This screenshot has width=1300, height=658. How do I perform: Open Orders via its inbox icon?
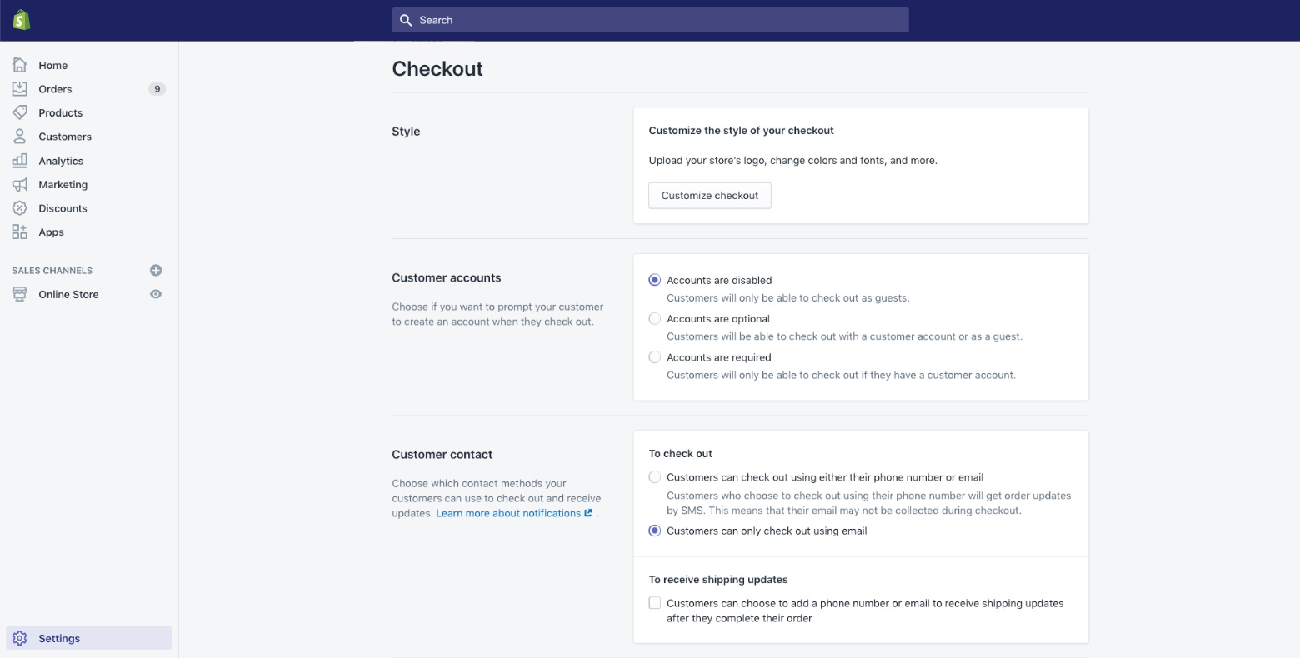coord(20,89)
